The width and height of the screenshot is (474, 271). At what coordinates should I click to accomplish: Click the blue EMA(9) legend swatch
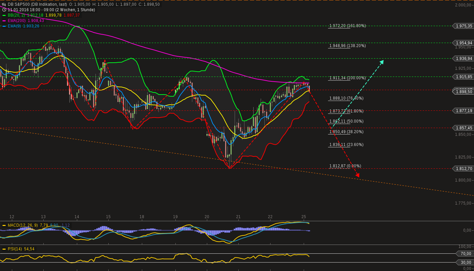coord(4,26)
